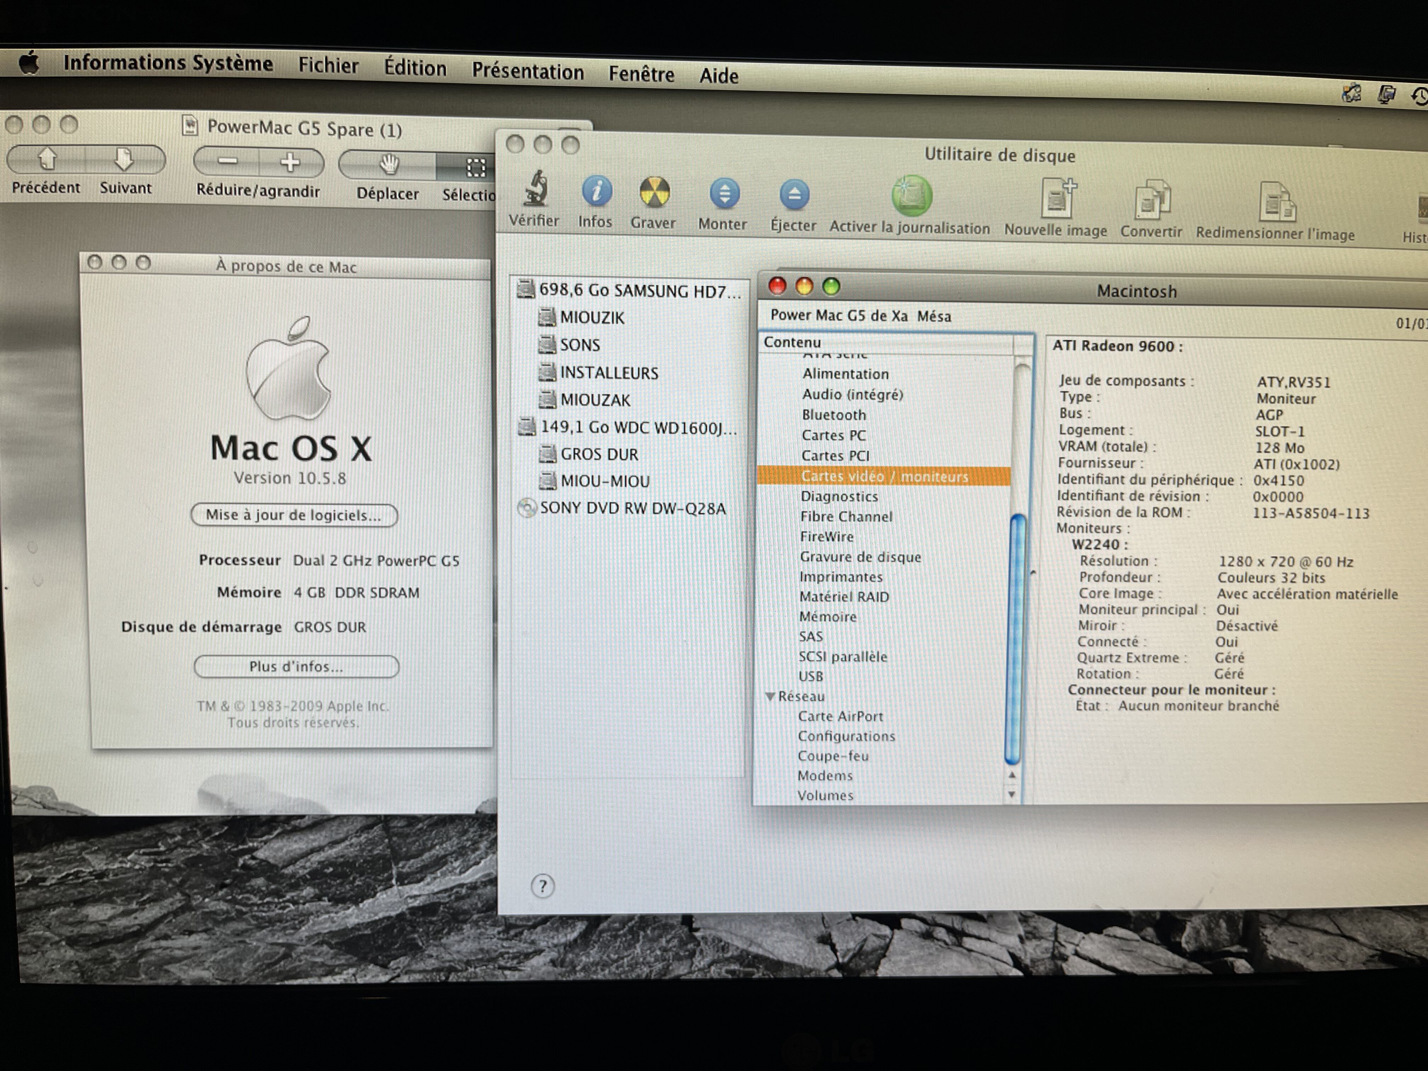Select Mémoire in the Contenu list
Screen dimensions: 1428x1071
tap(828, 617)
